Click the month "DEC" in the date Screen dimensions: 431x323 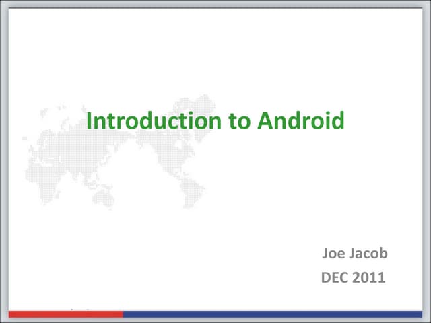point(335,277)
